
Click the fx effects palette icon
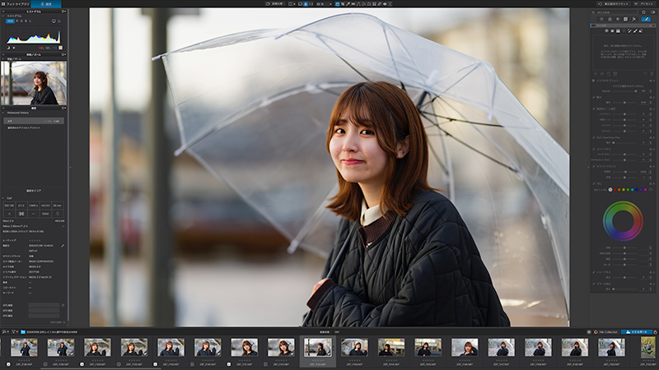click(x=633, y=19)
